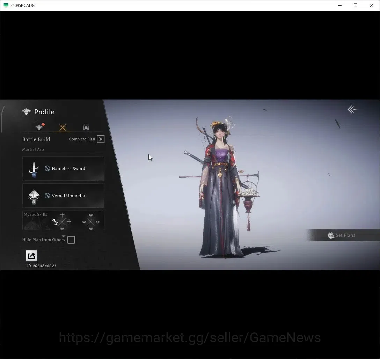This screenshot has height=359, width=380.
Task: Click the share profile icon above ID
Action: pos(31,256)
